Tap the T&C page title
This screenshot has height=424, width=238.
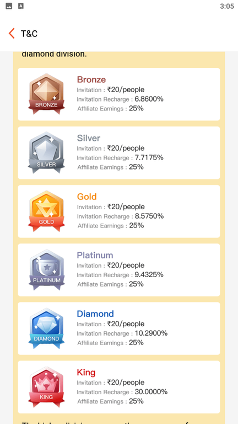pos(29,34)
